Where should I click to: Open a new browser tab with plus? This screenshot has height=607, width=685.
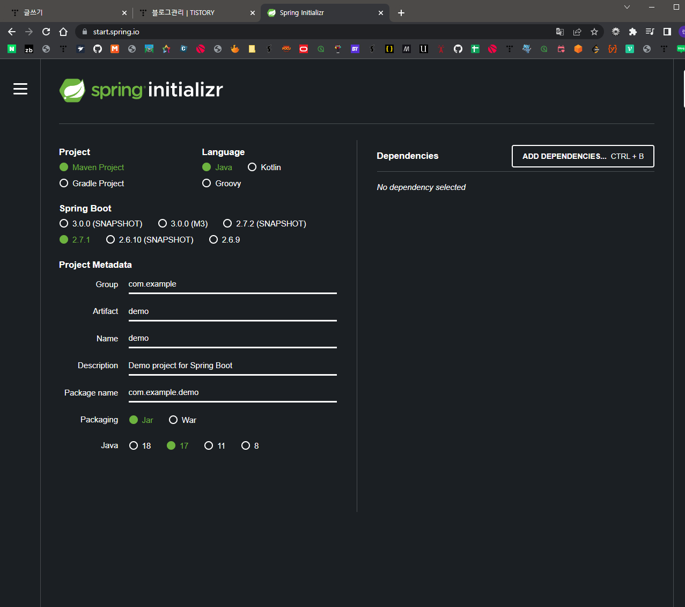pos(401,13)
